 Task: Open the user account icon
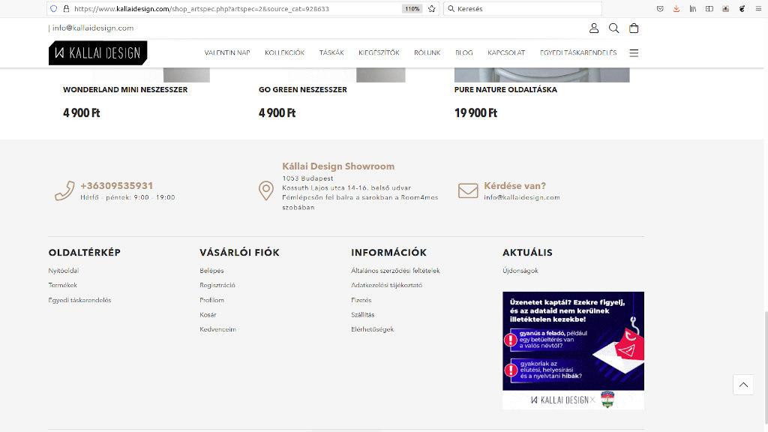(594, 28)
